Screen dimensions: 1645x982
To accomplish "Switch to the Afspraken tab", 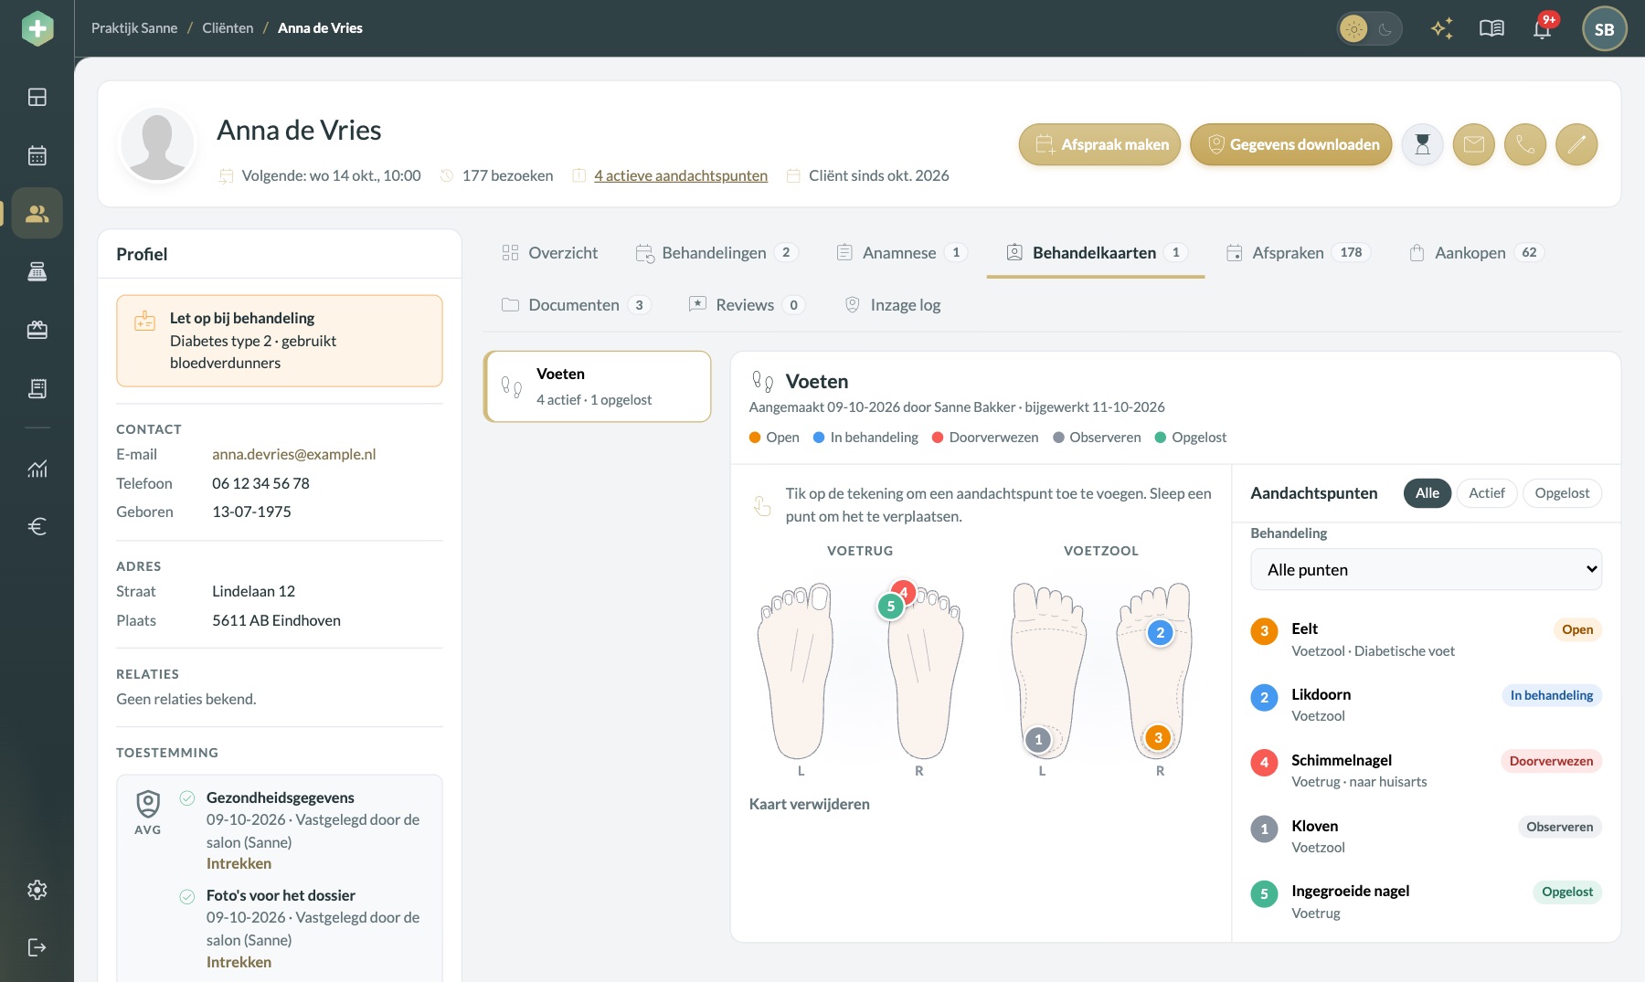I will [x=1298, y=253].
